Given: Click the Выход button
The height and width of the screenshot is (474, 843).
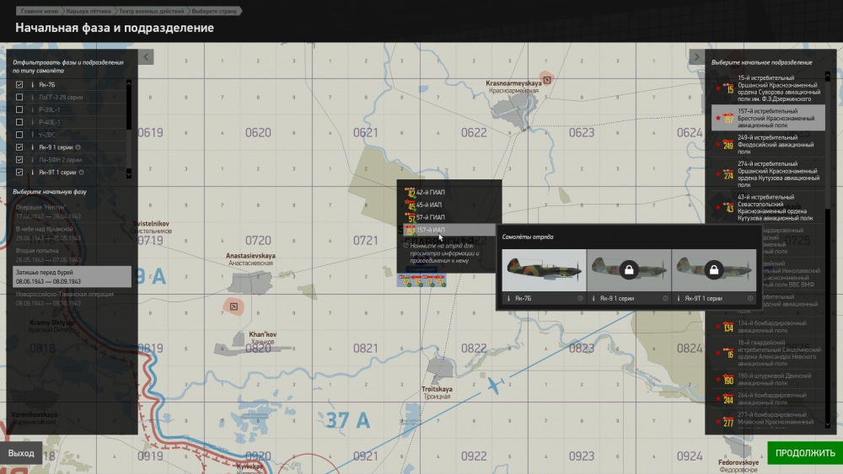Looking at the screenshot, I should (x=21, y=453).
